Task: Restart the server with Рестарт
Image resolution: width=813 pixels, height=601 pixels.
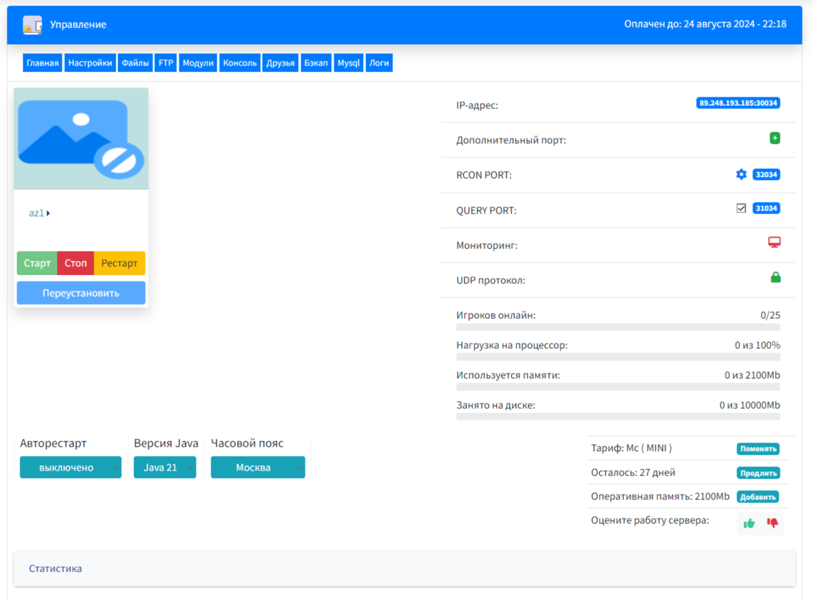Action: (119, 263)
